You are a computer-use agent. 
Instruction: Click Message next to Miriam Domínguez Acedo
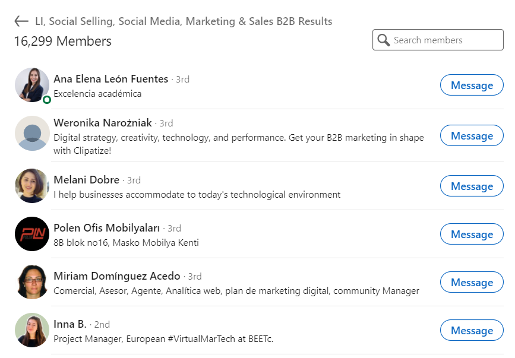472,283
